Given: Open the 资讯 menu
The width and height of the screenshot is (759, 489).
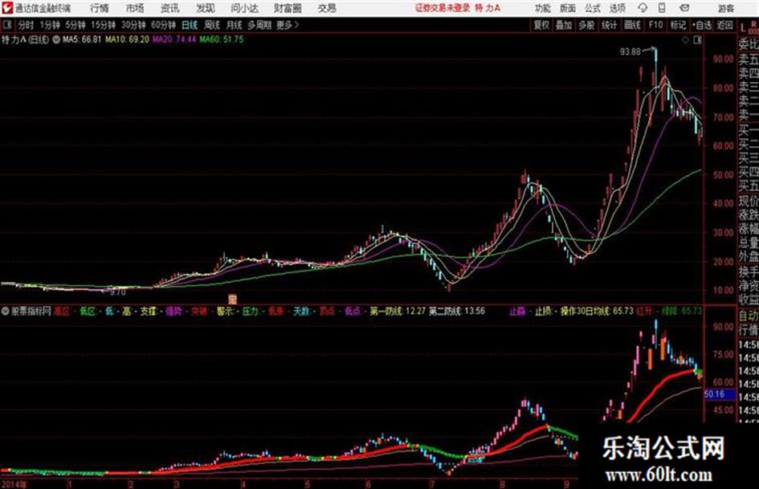Looking at the screenshot, I should pos(170,8).
